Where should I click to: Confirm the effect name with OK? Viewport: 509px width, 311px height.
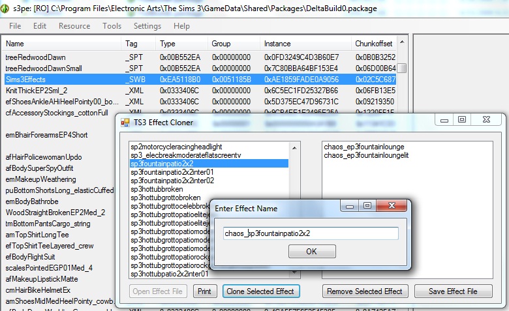tap(312, 251)
